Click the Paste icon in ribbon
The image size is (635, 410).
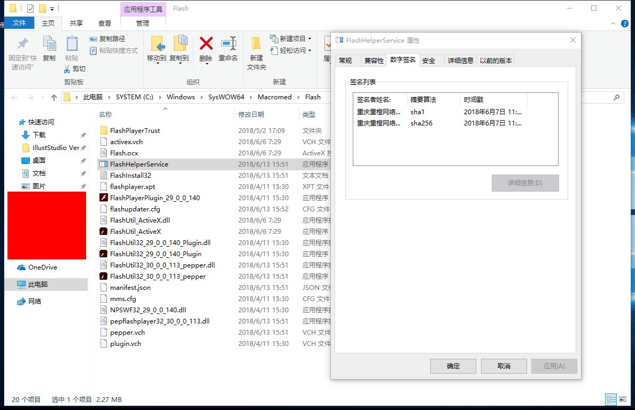(72, 44)
